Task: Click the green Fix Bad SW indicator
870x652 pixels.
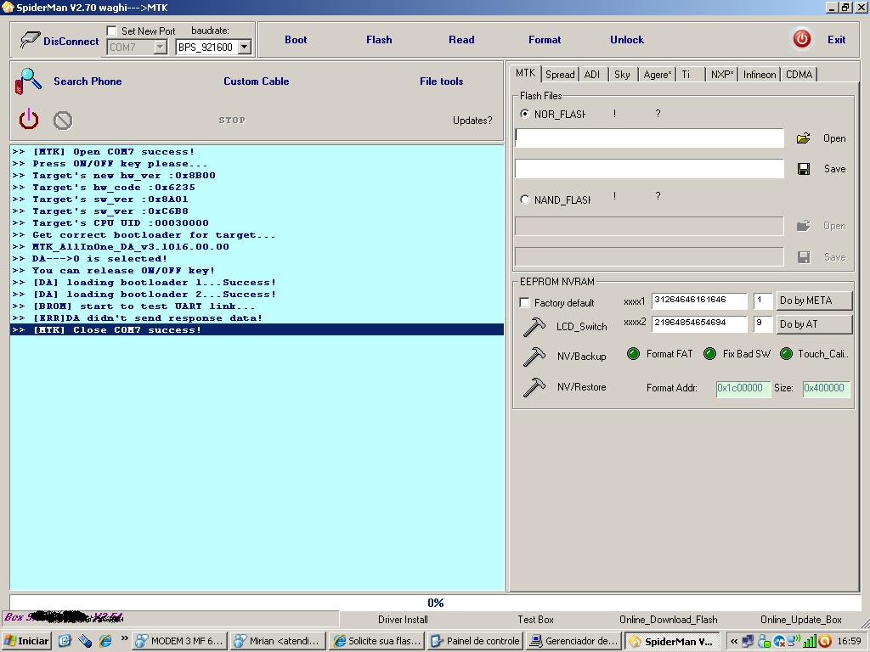Action: point(709,354)
